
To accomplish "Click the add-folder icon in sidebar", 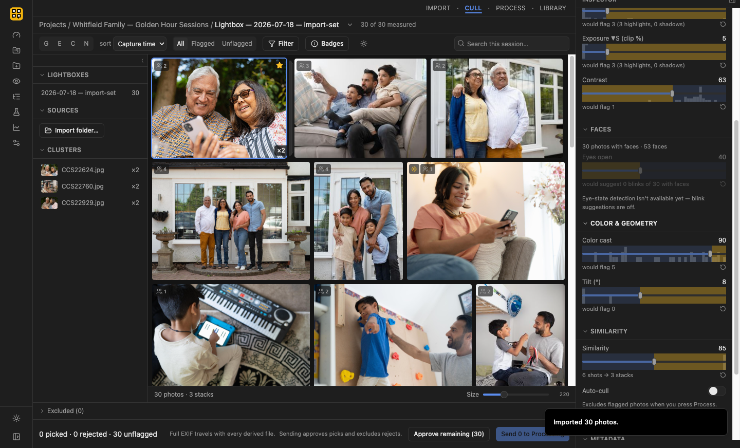I will click(x=16, y=66).
